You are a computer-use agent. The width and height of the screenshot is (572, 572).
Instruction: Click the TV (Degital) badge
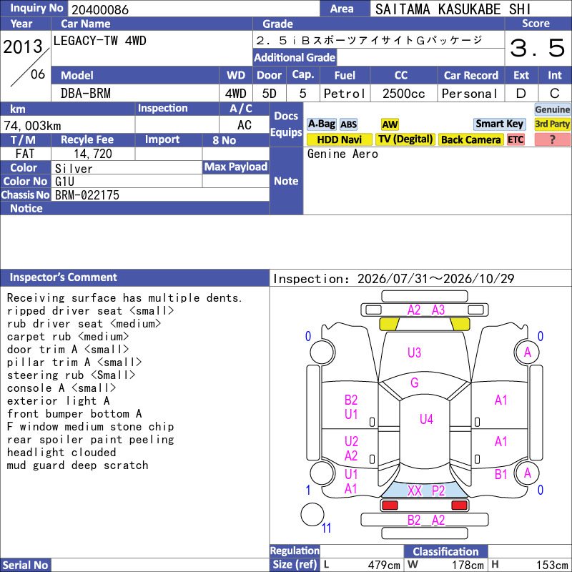point(405,139)
